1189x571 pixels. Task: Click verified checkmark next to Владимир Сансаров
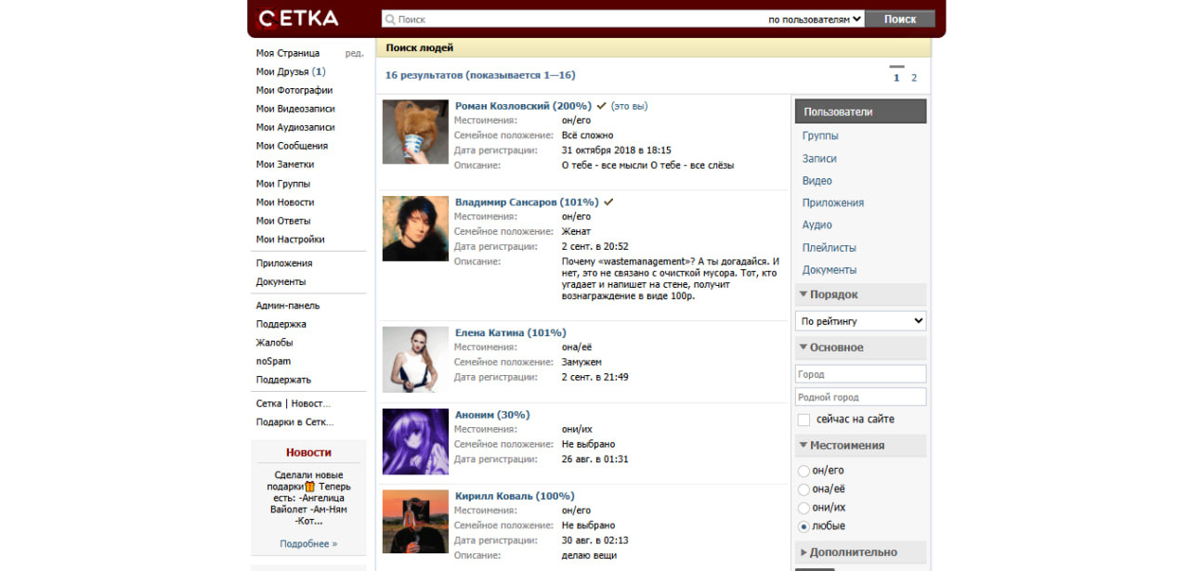click(608, 201)
